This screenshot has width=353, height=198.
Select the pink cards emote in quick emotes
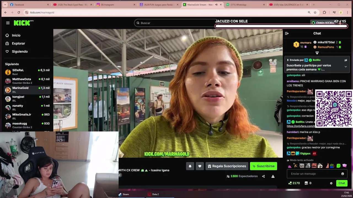click(345, 166)
